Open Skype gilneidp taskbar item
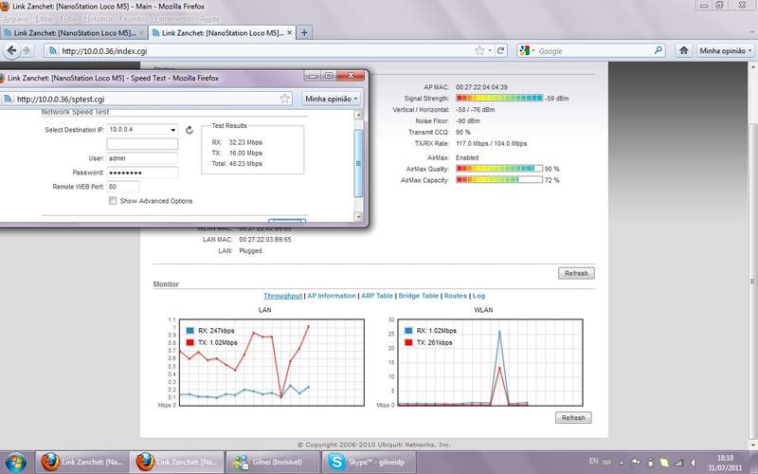Viewport: 758px width, 474px height. point(369,462)
